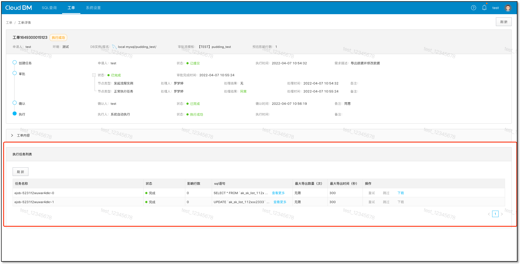Screen dimensions: 521x265
Task: Collapse the 审批 node tree minus box
Action: (94, 75)
